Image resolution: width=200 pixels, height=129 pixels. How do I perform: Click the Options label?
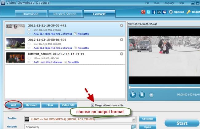coord(179,12)
